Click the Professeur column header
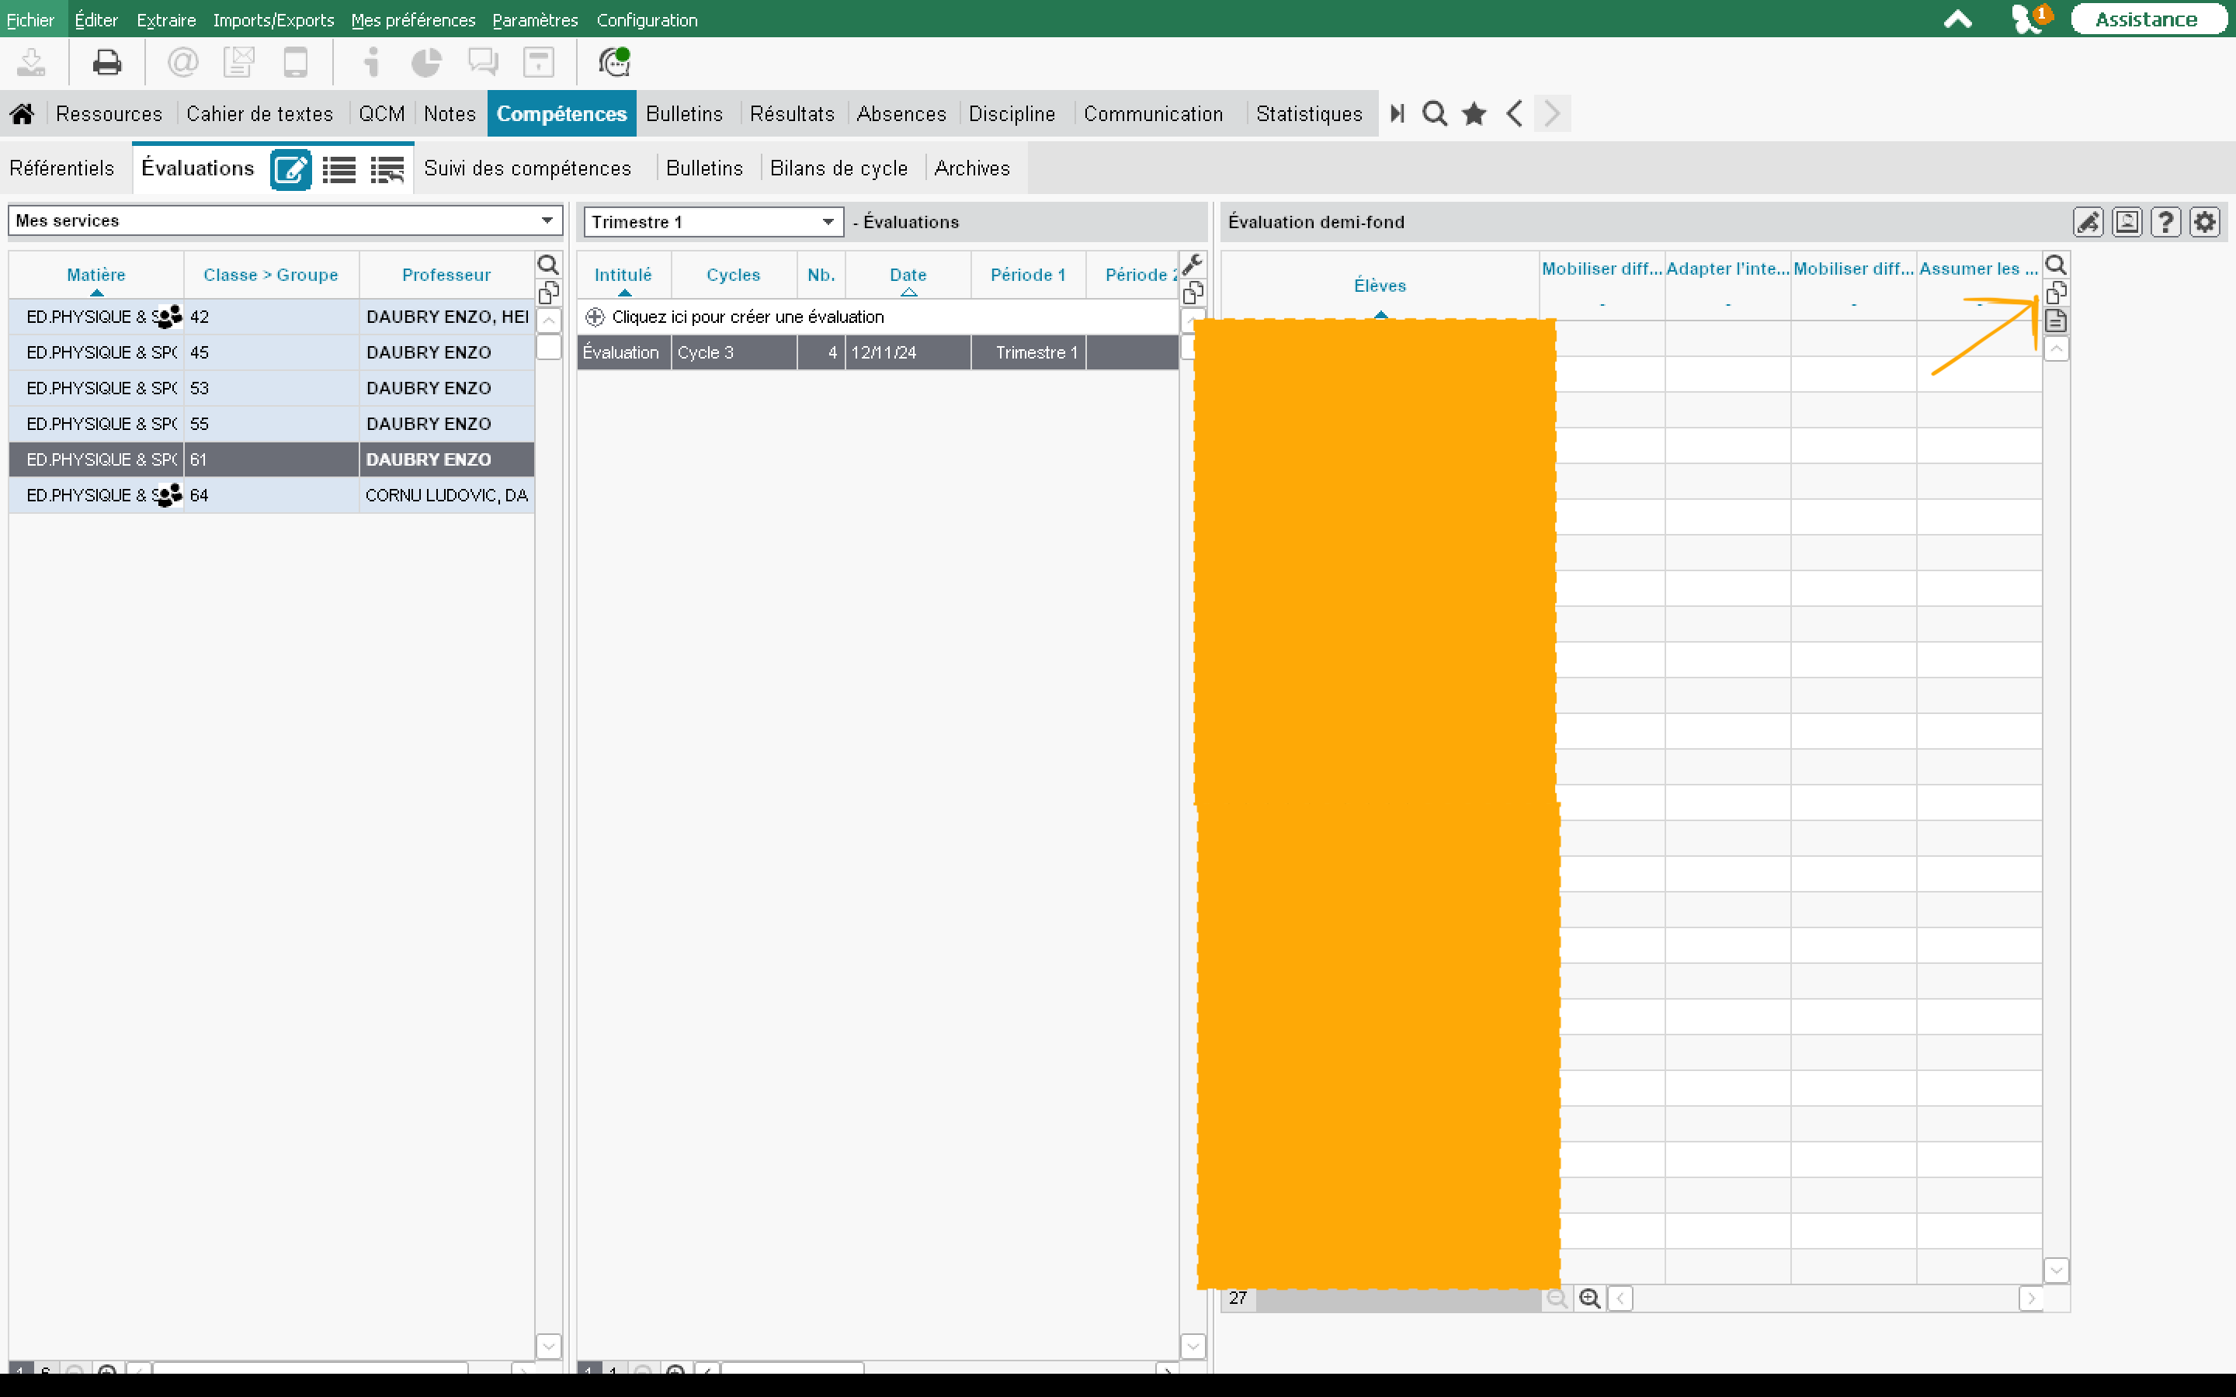The width and height of the screenshot is (2236, 1397). click(446, 275)
